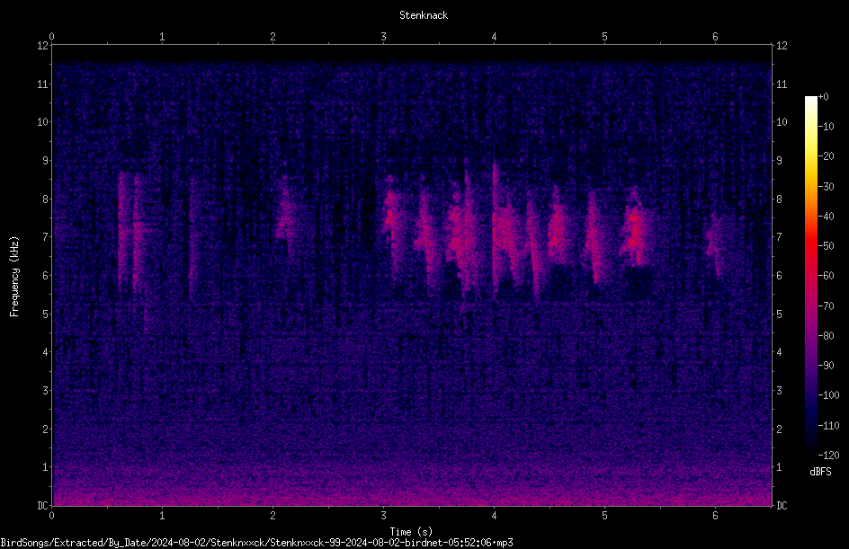Click the 8 kHz label on left frequency axis
This screenshot has height=549, width=849.
tap(46, 199)
